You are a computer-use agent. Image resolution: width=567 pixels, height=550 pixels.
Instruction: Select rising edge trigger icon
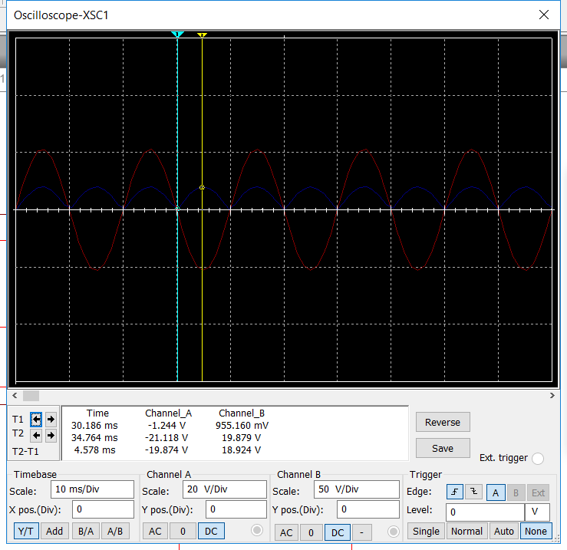pos(454,492)
